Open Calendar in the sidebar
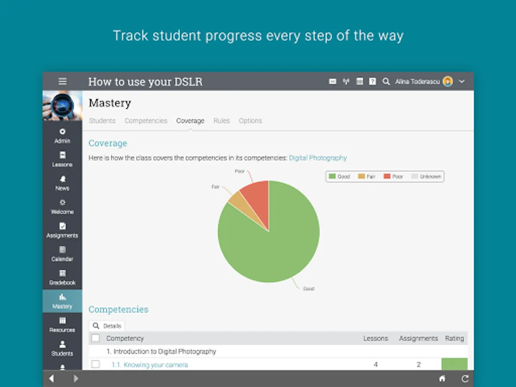Screen dimensions: 516x387 click(x=62, y=254)
